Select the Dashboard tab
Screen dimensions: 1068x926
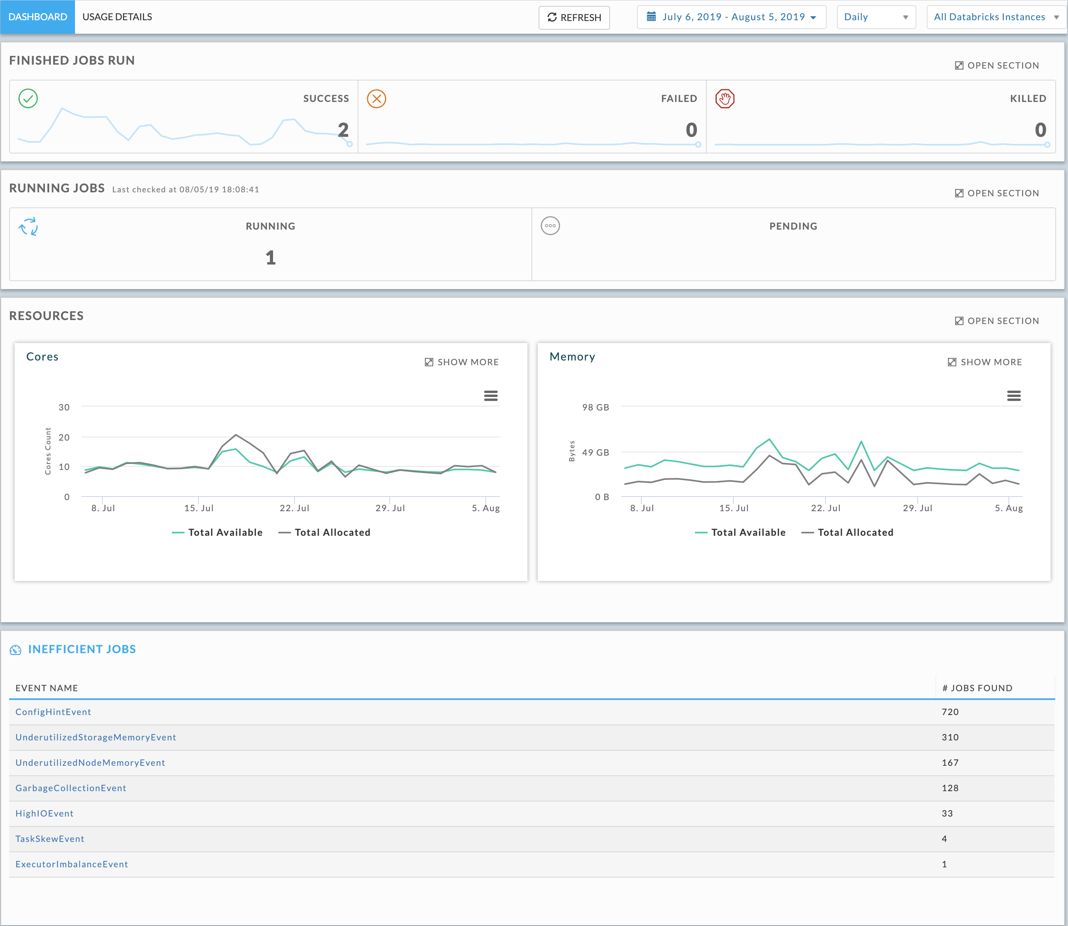pyautogui.click(x=38, y=16)
